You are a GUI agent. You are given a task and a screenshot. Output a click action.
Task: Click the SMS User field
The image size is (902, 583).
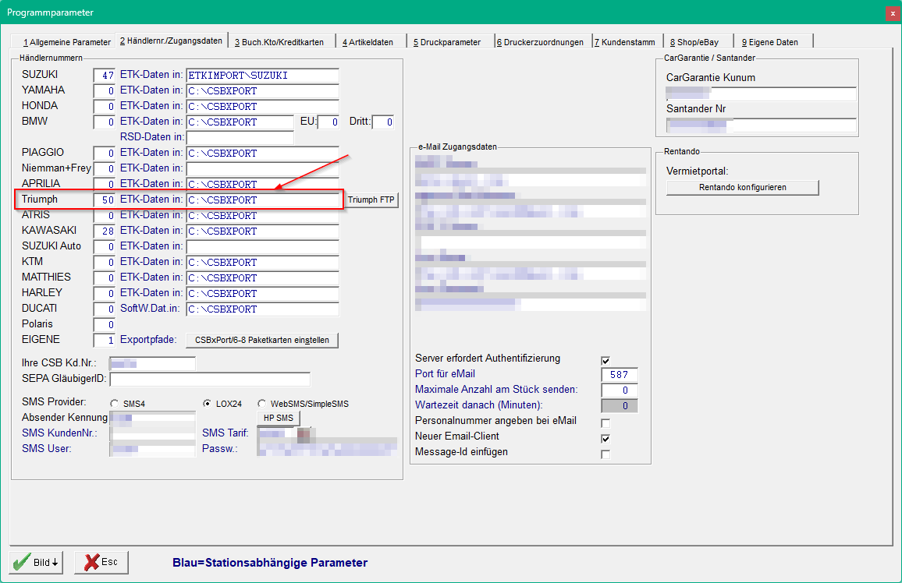152,449
